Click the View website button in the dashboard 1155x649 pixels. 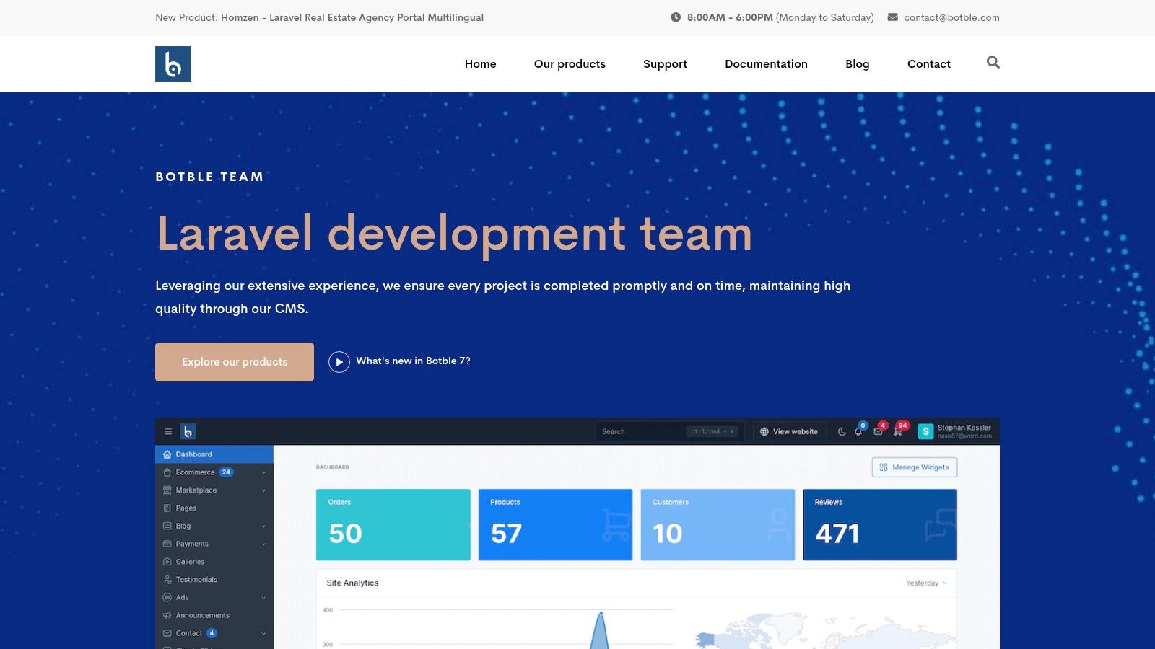[789, 432]
